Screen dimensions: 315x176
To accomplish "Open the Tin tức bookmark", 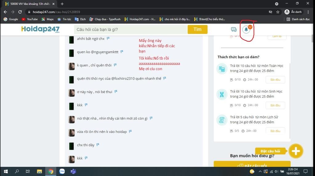I will click(x=64, y=19).
